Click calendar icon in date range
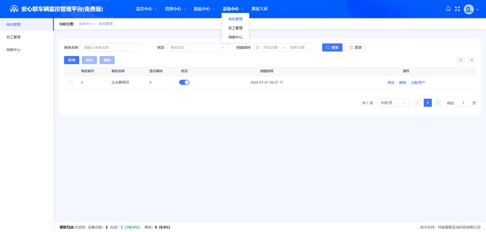The image size is (486, 232). click(258, 47)
